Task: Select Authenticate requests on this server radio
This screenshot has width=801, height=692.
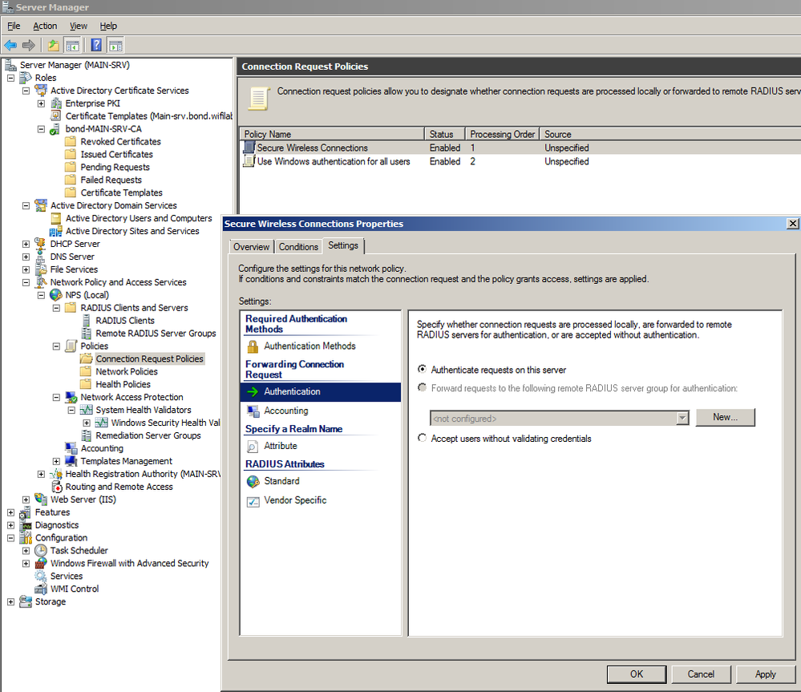Action: click(x=422, y=369)
